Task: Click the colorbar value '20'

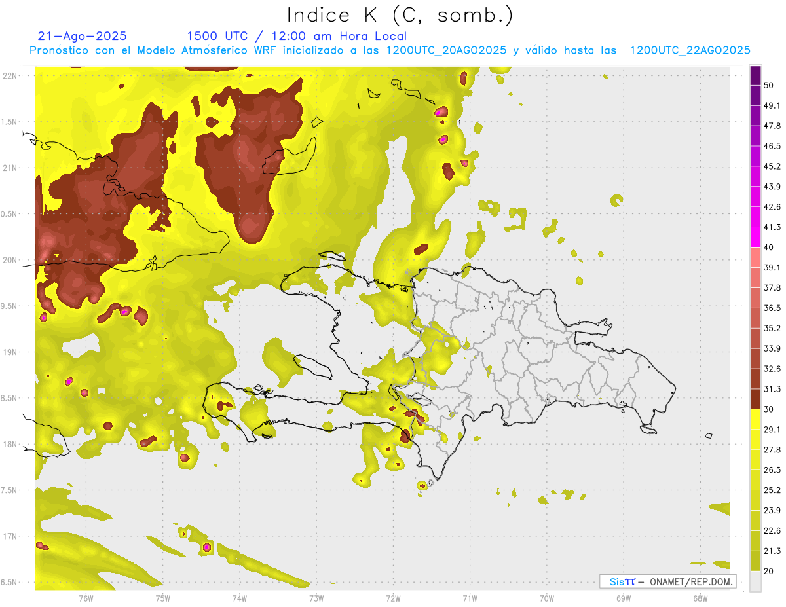Action: [770, 571]
